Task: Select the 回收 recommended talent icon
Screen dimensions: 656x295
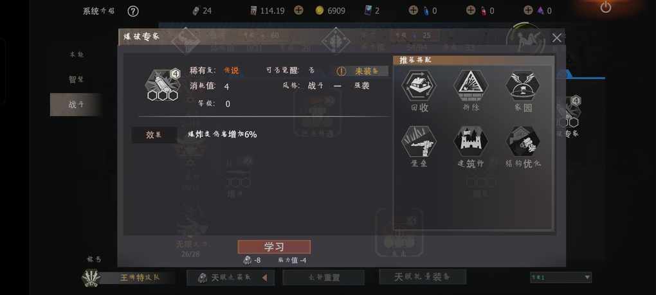Action: click(419, 85)
